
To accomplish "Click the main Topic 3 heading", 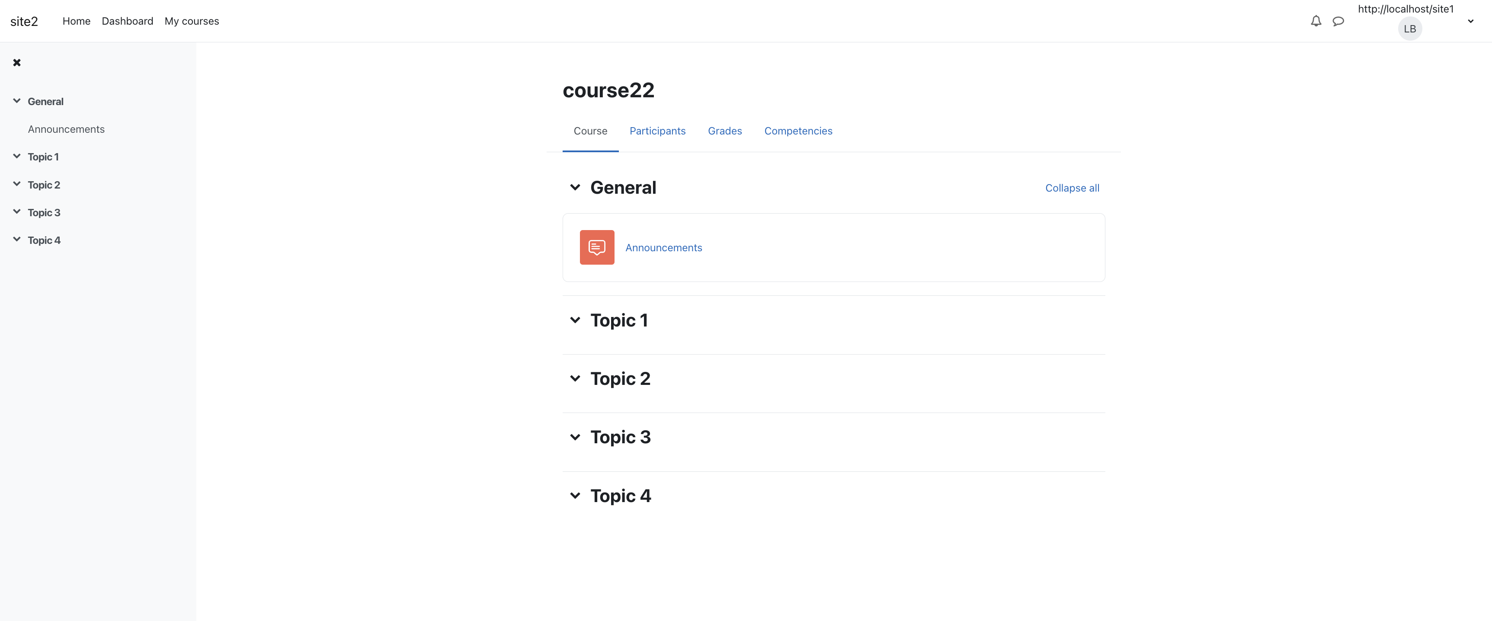I will (620, 437).
